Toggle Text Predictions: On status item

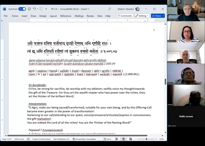[x=61, y=139]
